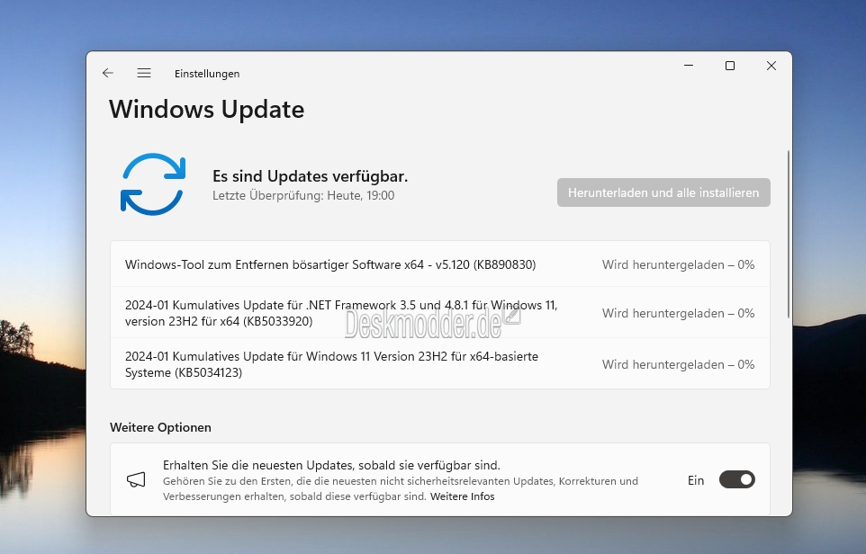Viewport: 866px width, 554px height.
Task: Click download status of KB890830
Action: pos(678,264)
